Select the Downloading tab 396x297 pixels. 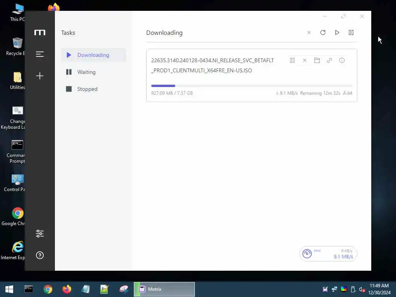pyautogui.click(x=94, y=55)
